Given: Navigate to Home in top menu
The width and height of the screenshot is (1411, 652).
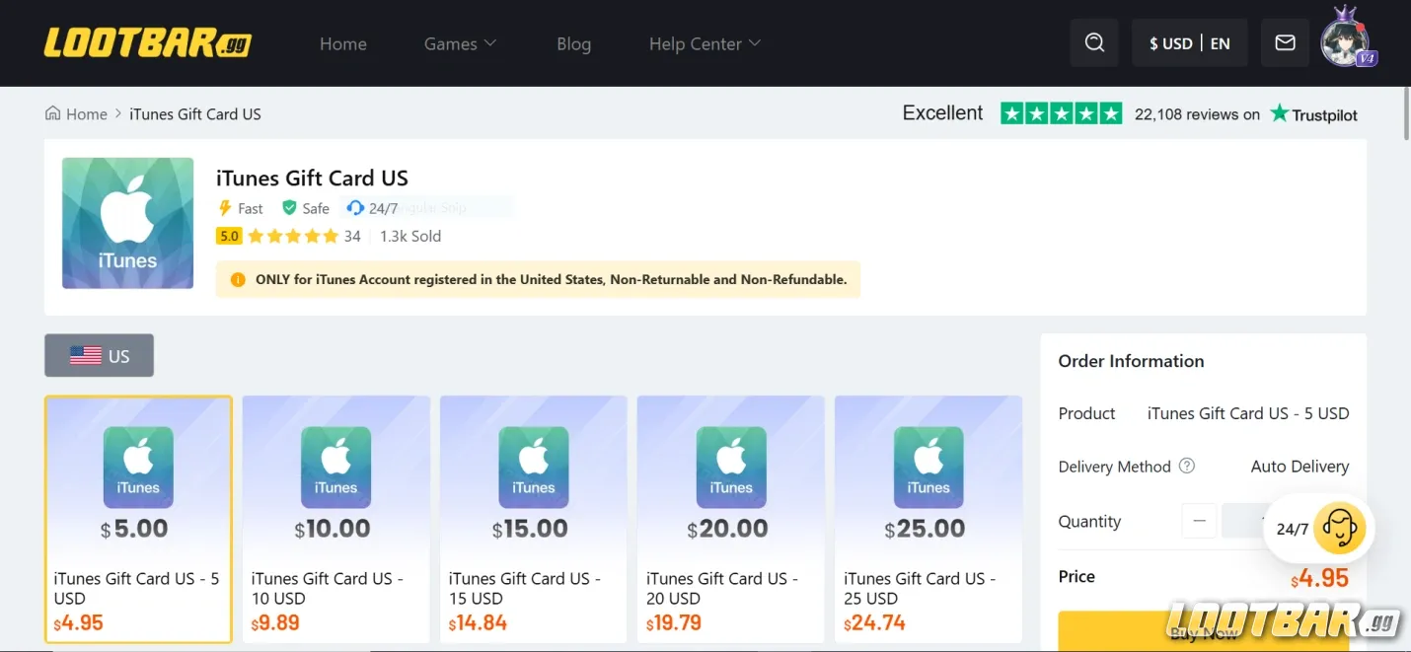Looking at the screenshot, I should (342, 43).
